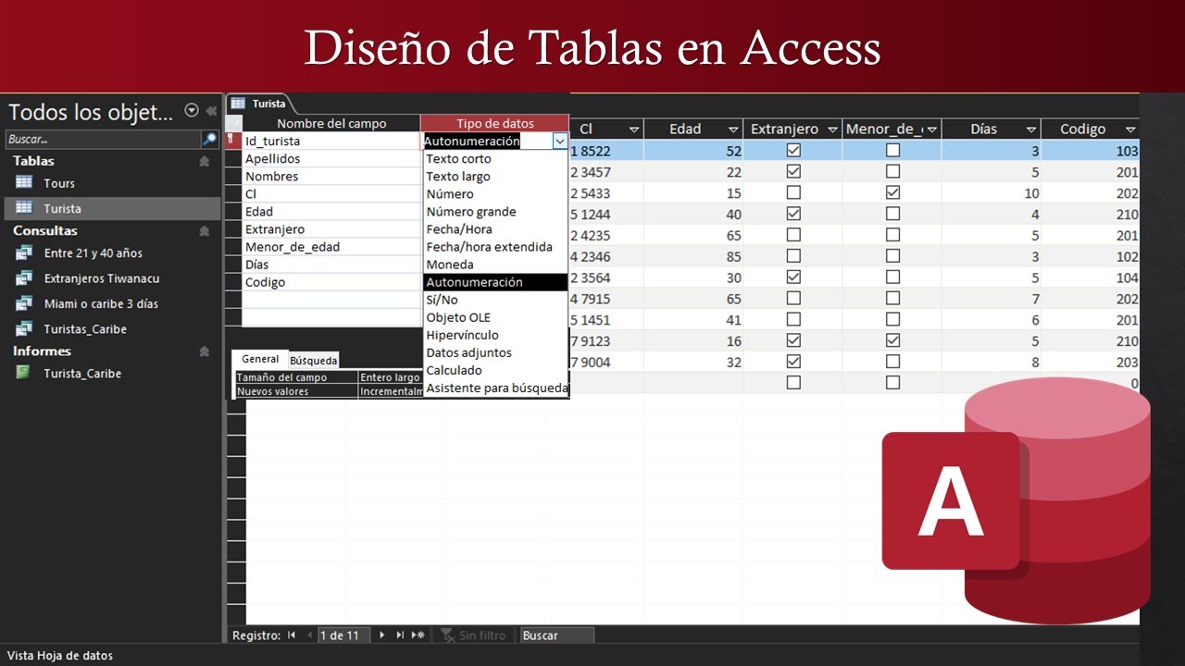Image resolution: width=1185 pixels, height=666 pixels.
Task: Click the report icon beside Turista_Caribe
Action: point(24,373)
